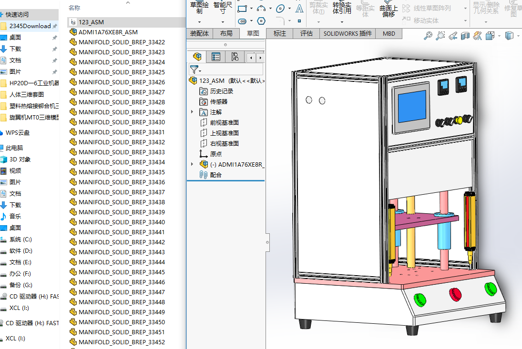
Task: Click the Previous View icon
Action: point(453,36)
